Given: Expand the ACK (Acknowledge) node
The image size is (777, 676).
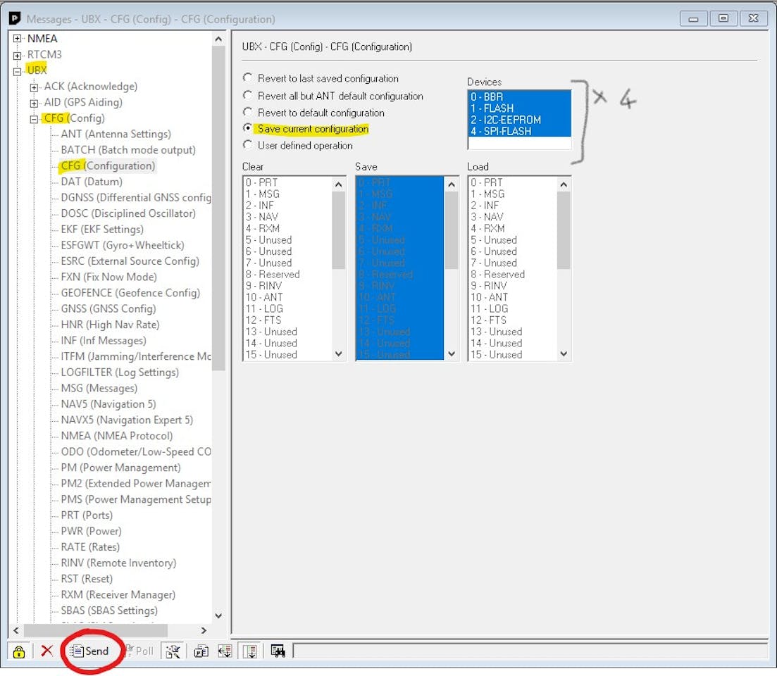Looking at the screenshot, I should click(34, 87).
